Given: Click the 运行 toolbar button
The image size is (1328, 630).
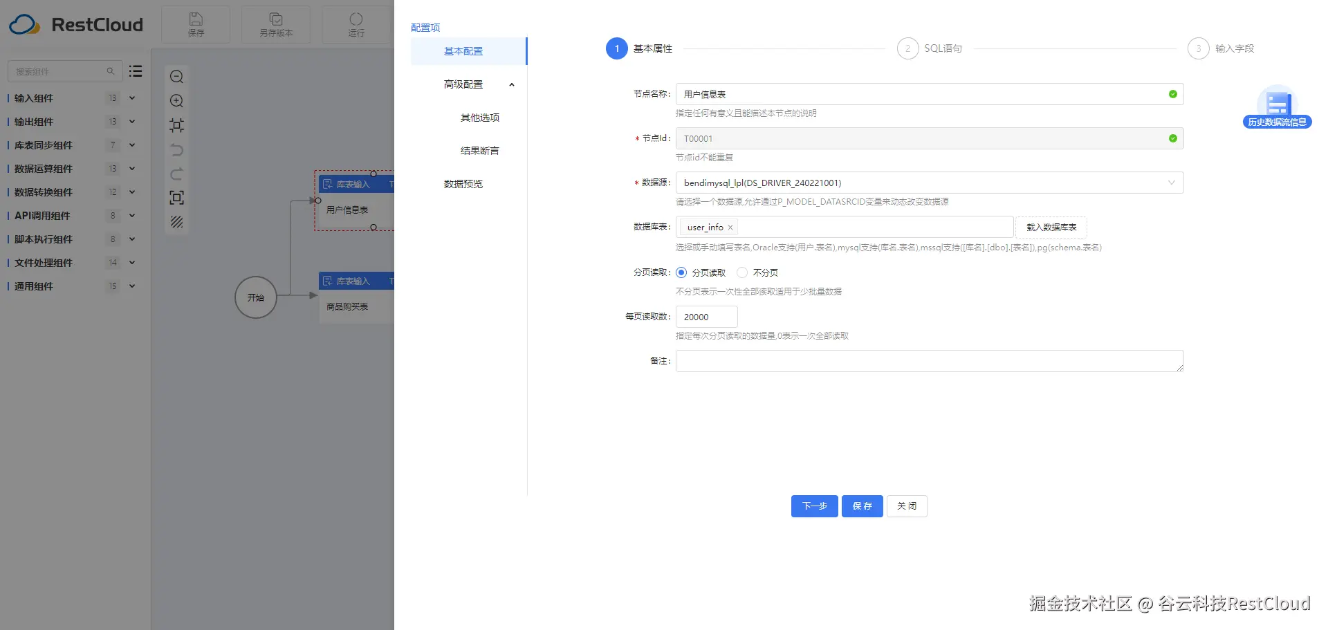Looking at the screenshot, I should [356, 24].
